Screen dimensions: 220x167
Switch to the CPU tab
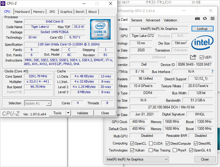(x=7, y=11)
